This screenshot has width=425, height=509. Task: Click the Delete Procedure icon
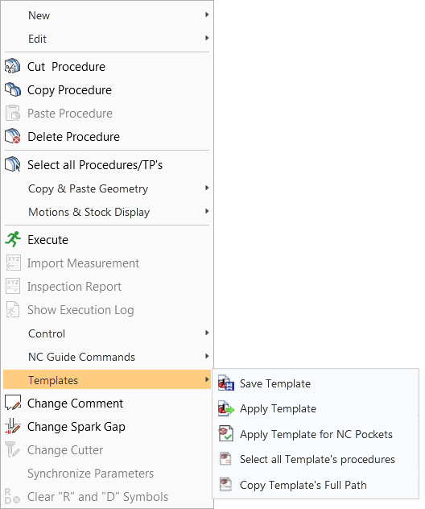tap(13, 136)
